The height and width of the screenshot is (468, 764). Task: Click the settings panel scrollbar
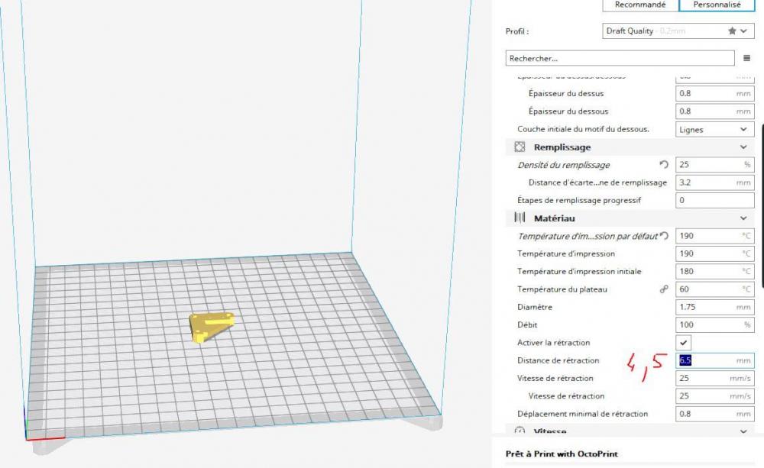coord(762,206)
